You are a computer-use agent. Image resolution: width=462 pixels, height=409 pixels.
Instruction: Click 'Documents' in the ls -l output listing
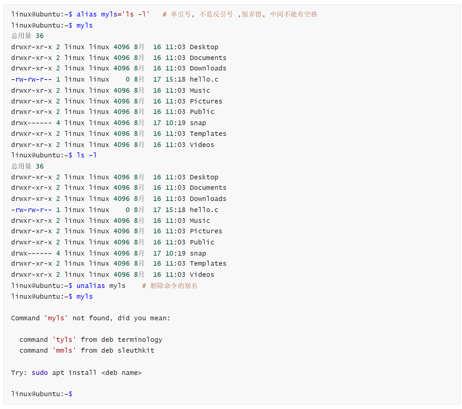(x=208, y=187)
